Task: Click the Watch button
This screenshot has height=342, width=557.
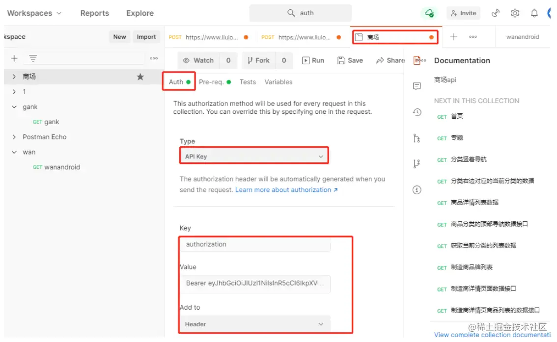Action: coord(198,60)
